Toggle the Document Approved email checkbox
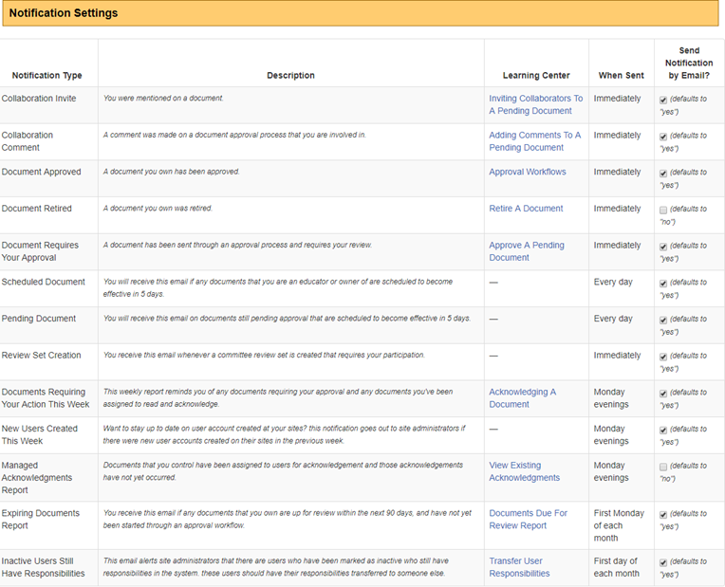The height and width of the screenshot is (587, 725). [663, 174]
